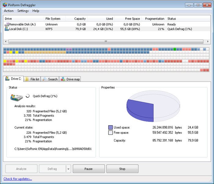Image resolution: width=214 pixels, height=184 pixels.
Task: Sort by the Capacity column header
Action: click(76, 19)
